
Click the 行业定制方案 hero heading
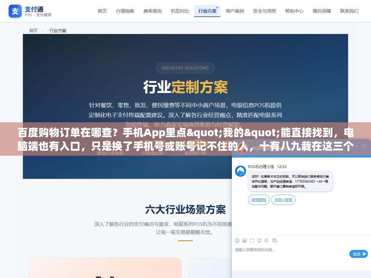pos(185,87)
